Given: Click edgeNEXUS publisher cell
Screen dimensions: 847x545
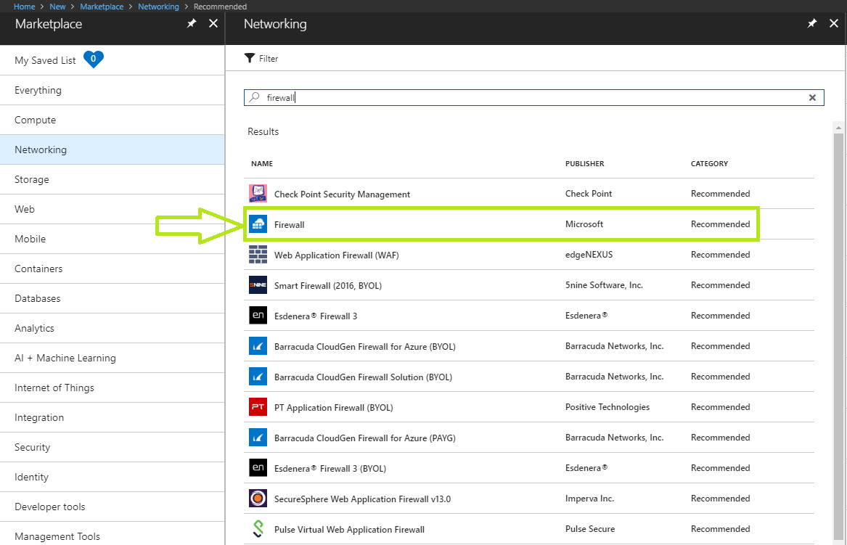Looking at the screenshot, I should click(x=589, y=255).
